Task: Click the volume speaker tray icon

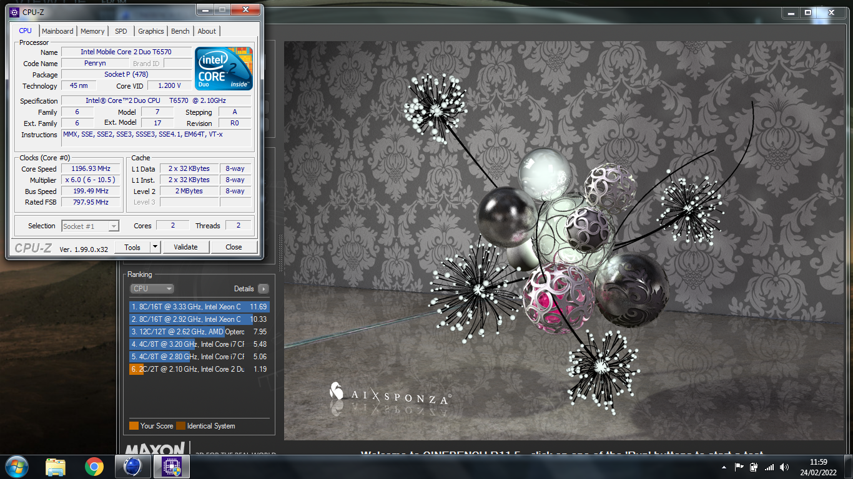Action: tap(784, 467)
